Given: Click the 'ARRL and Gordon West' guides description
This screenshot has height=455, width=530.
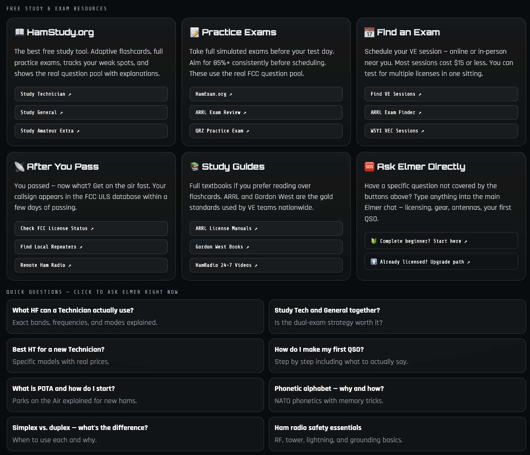Looking at the screenshot, I should 261,197.
